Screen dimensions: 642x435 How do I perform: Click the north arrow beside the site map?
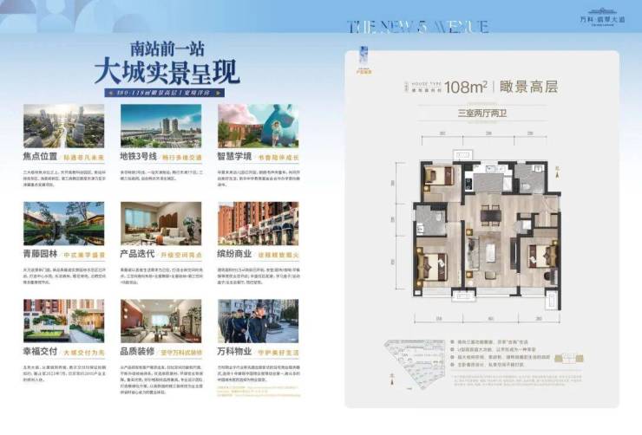click(x=392, y=379)
